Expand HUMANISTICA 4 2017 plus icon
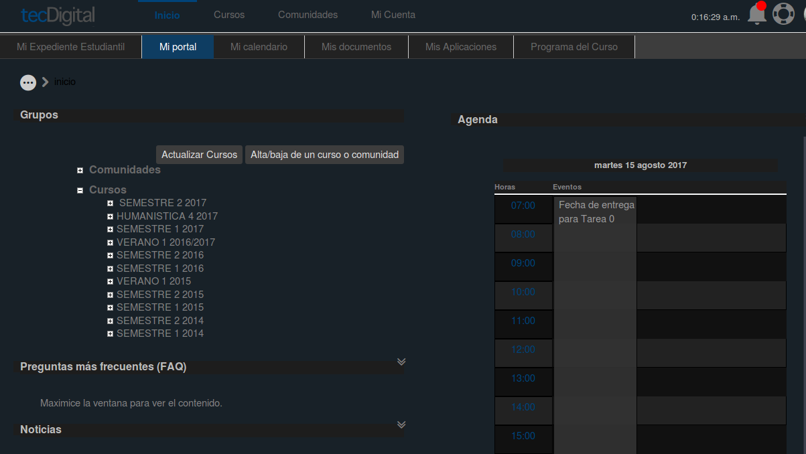Screen dimensions: 806x454 (x=111, y=217)
